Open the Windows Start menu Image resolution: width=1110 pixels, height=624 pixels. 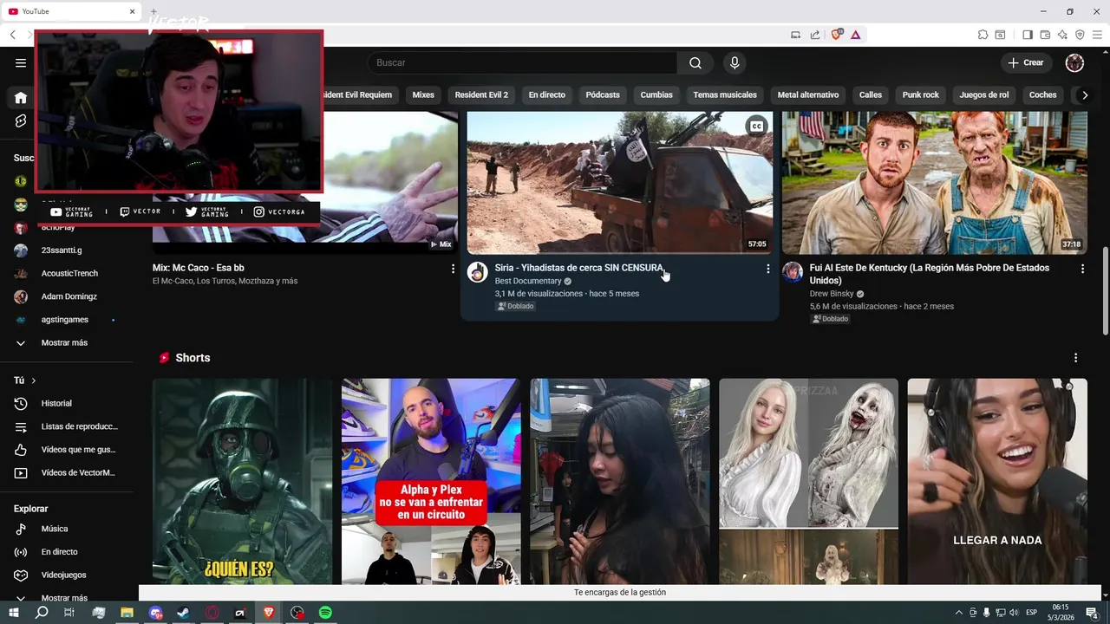tap(14, 613)
